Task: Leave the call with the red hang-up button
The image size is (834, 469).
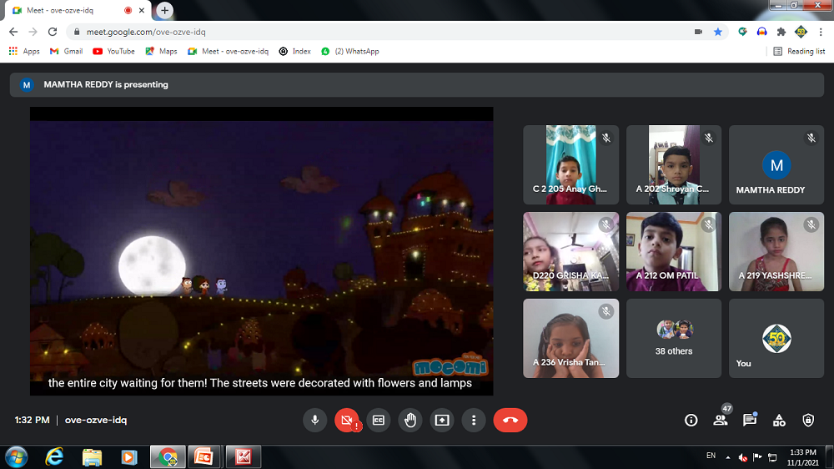Action: (x=510, y=421)
